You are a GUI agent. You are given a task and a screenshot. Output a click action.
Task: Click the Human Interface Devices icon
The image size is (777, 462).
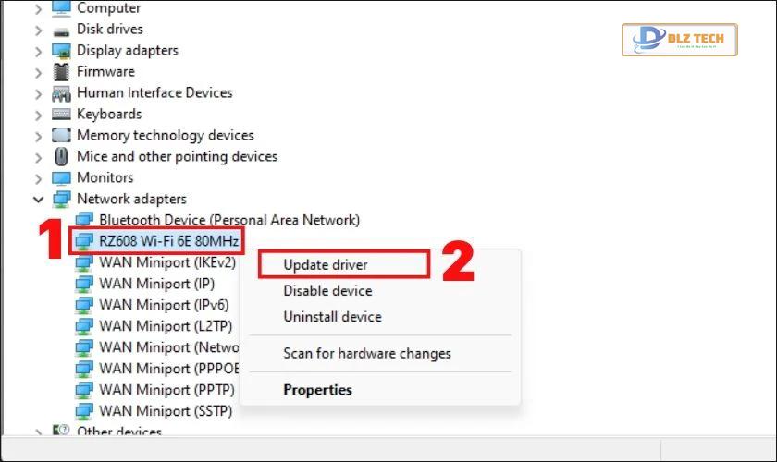pyautogui.click(x=61, y=93)
